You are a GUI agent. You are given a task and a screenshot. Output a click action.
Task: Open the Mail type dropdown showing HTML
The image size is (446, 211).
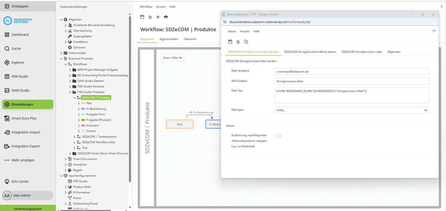tap(426, 110)
